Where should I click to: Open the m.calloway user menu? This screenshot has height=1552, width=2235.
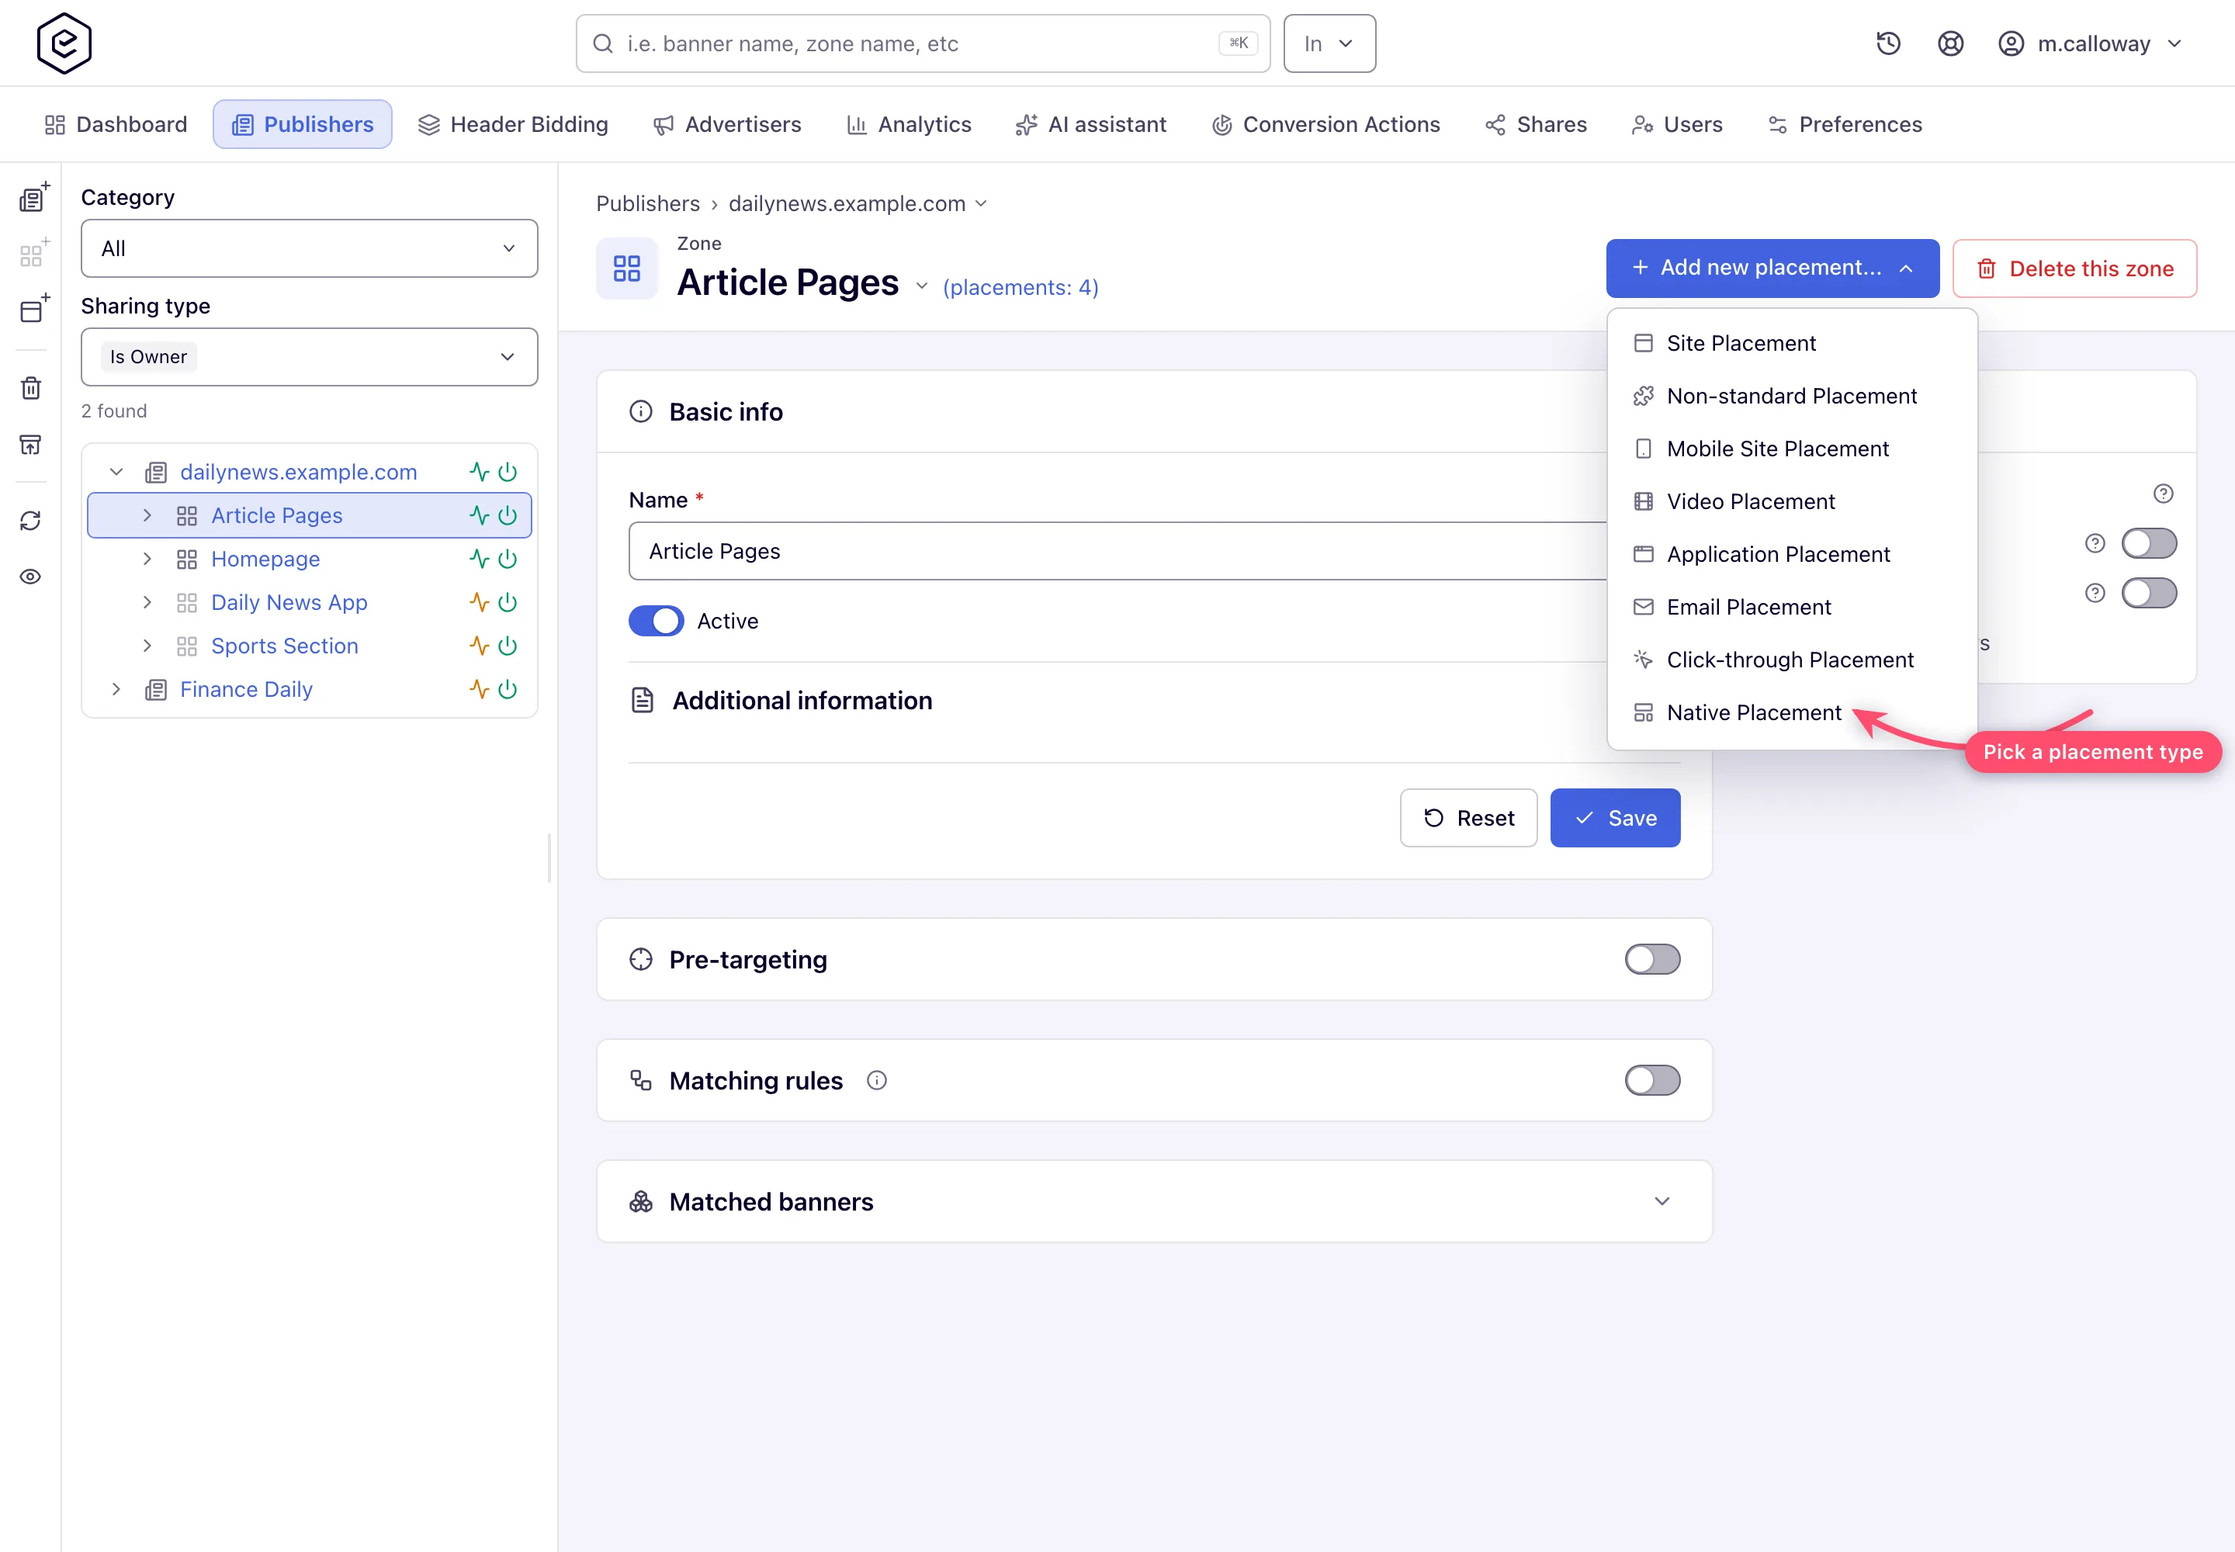[x=2089, y=43]
